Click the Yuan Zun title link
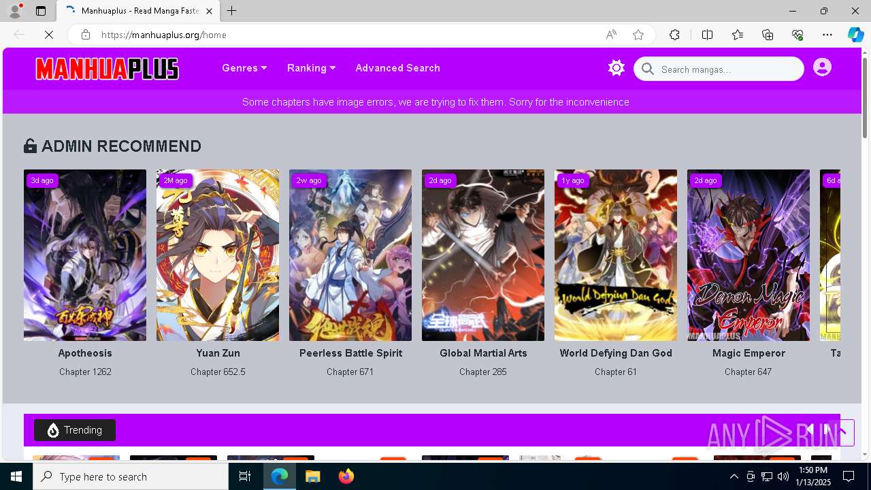Screen dimensions: 871x490 pos(218,353)
